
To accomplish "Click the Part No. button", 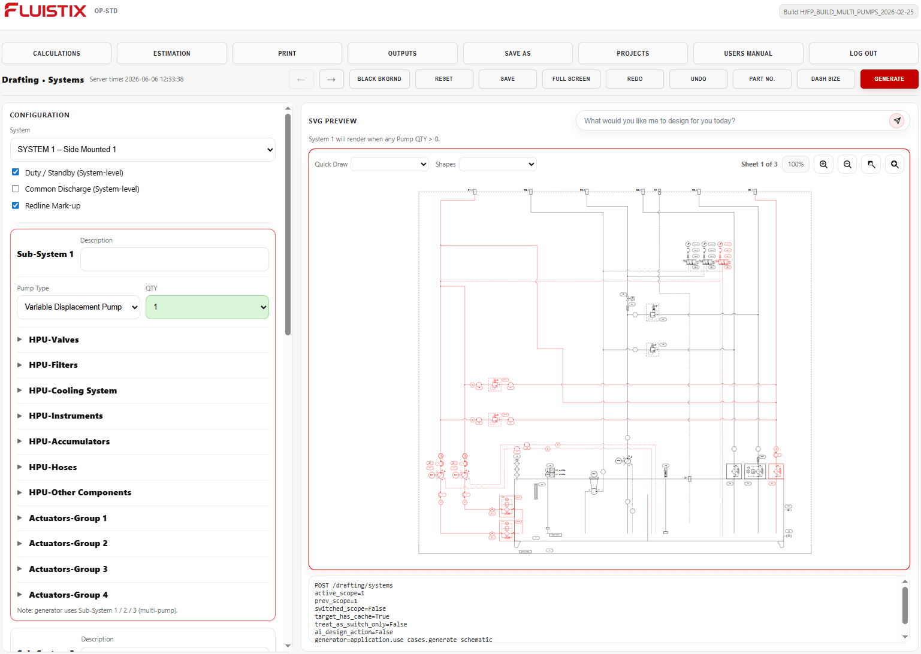I will point(762,79).
